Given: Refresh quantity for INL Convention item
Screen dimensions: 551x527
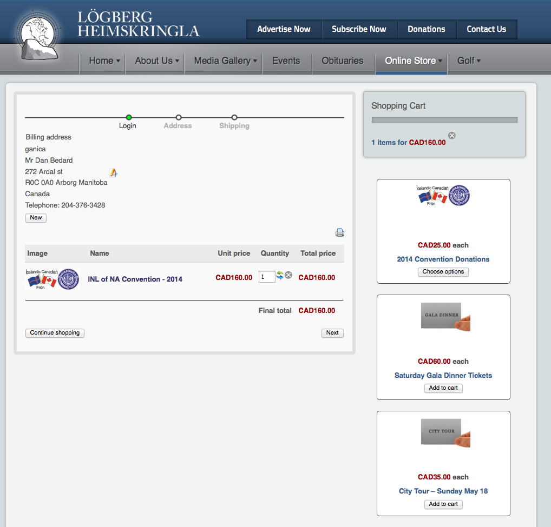Looking at the screenshot, I should 280,275.
